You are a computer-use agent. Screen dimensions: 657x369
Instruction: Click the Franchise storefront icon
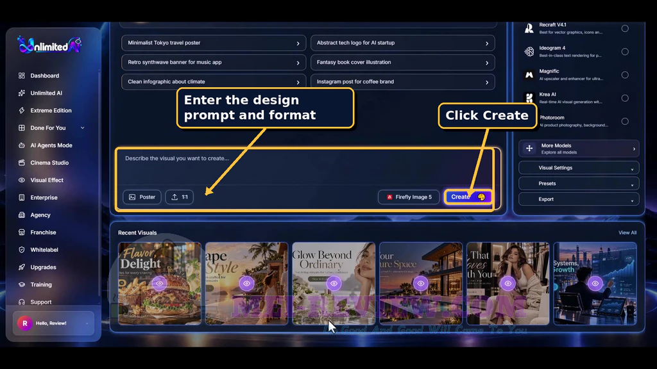point(22,232)
